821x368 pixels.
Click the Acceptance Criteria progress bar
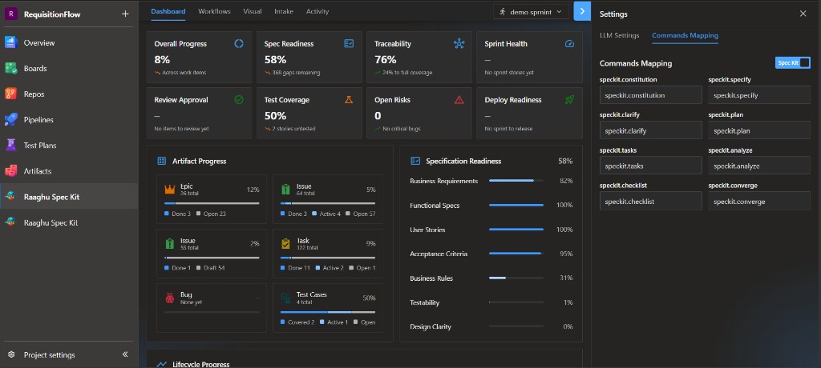point(516,254)
